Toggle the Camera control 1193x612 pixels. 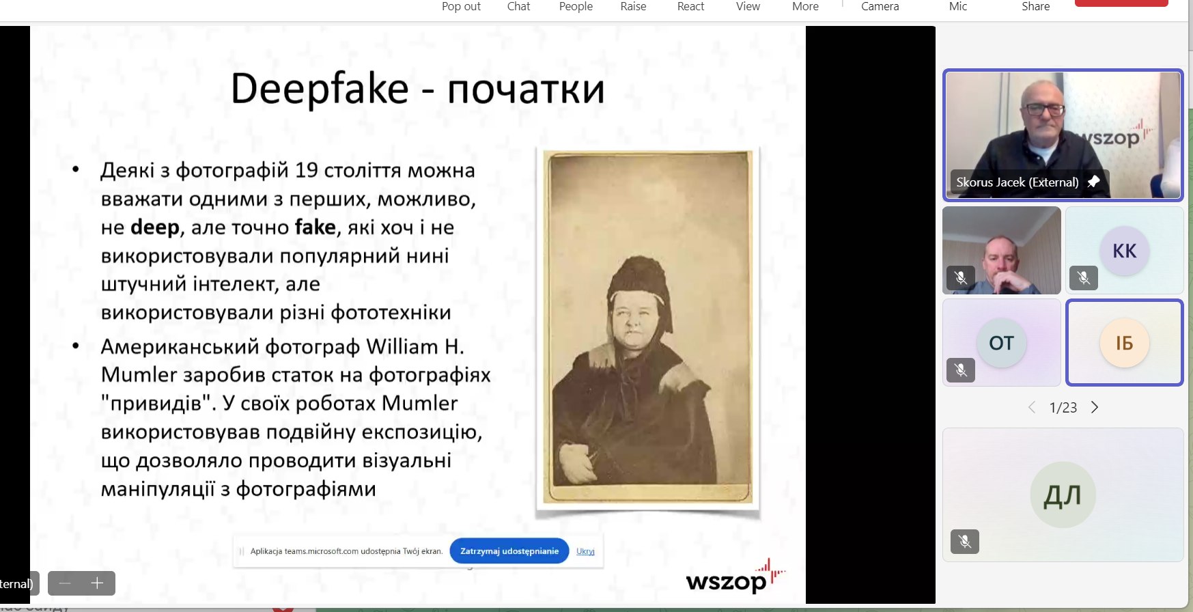pyautogui.click(x=880, y=6)
